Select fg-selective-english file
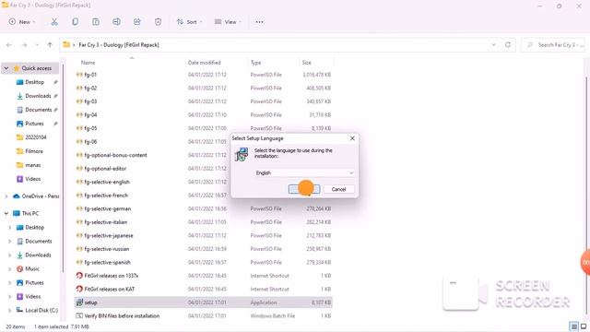The image size is (590, 332). [107, 182]
